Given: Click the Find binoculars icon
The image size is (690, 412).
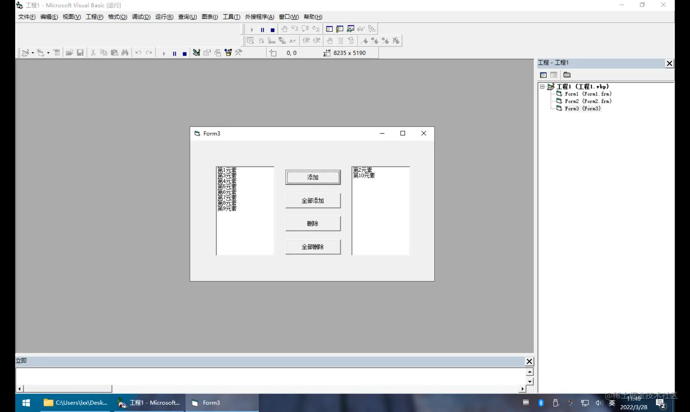Looking at the screenshot, I should click(x=125, y=53).
